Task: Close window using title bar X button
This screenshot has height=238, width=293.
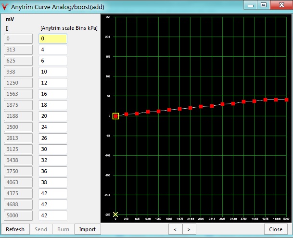Action: pyautogui.click(x=280, y=5)
